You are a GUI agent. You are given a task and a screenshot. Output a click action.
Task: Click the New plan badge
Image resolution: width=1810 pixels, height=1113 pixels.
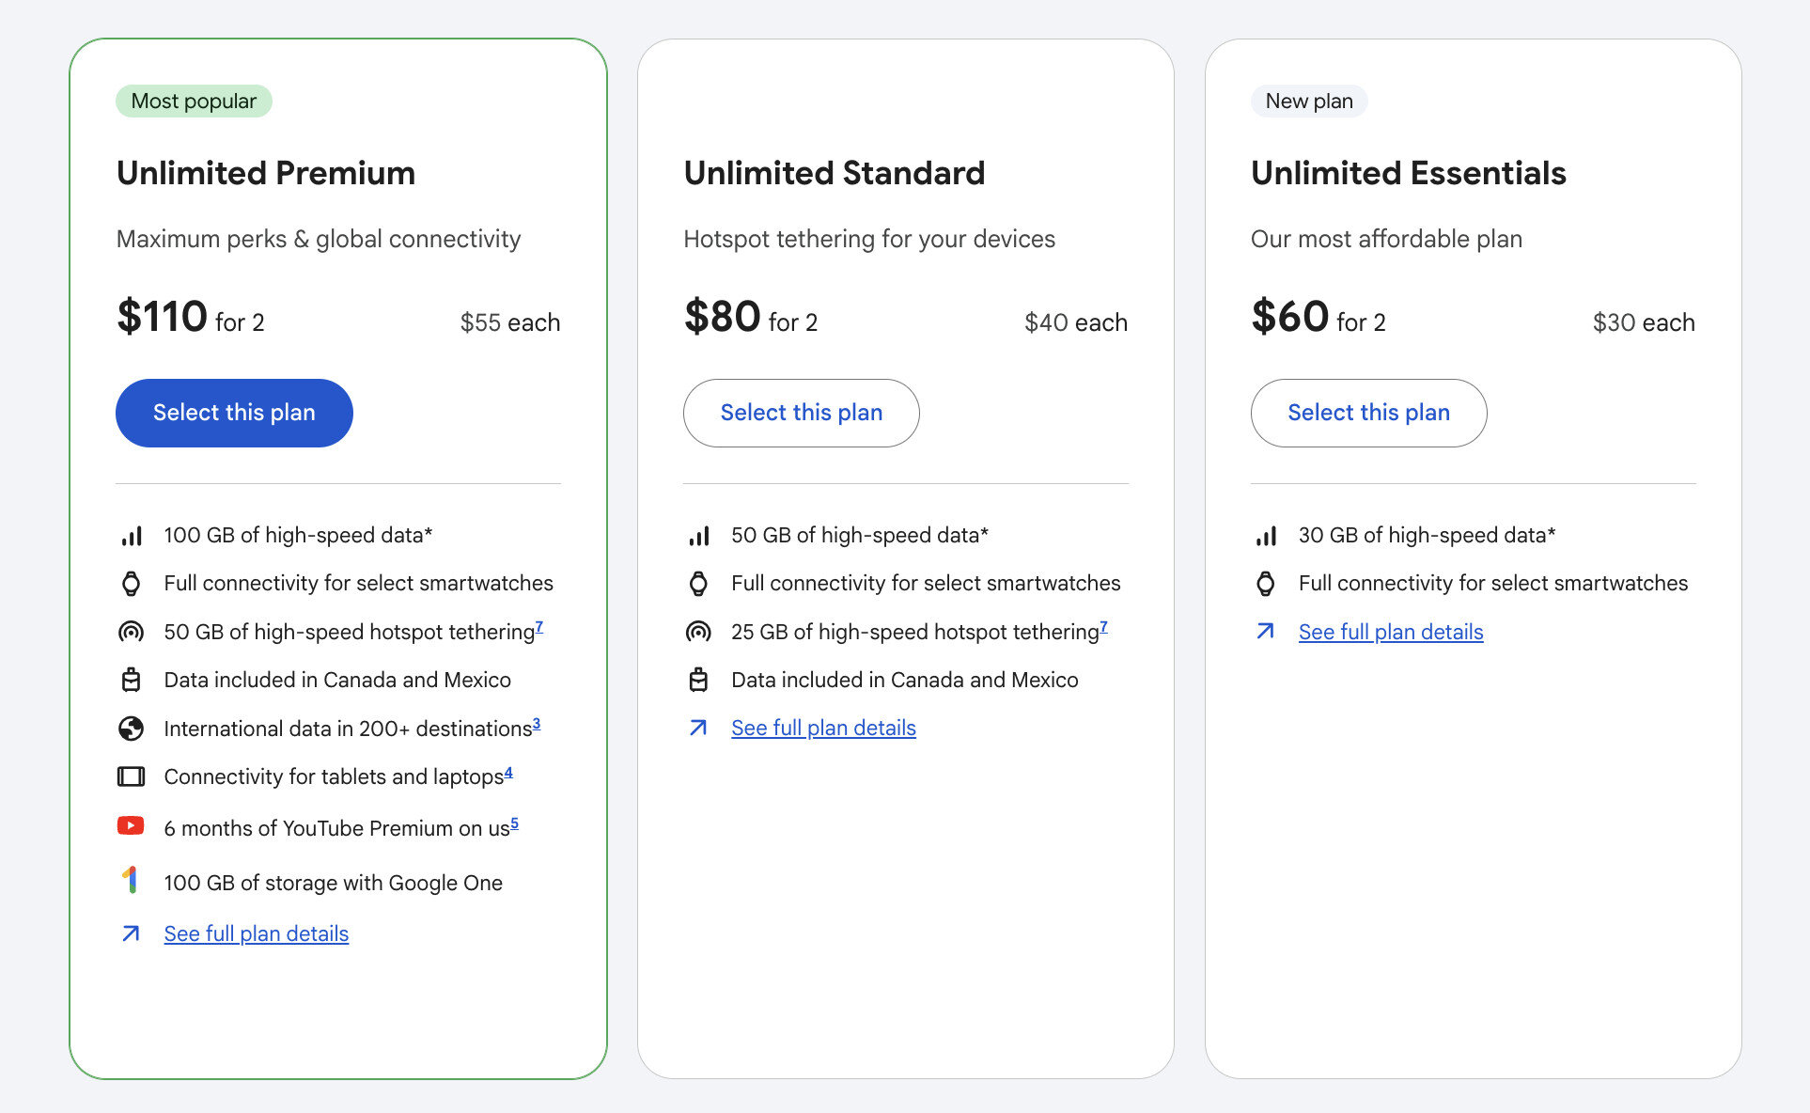pos(1309,102)
